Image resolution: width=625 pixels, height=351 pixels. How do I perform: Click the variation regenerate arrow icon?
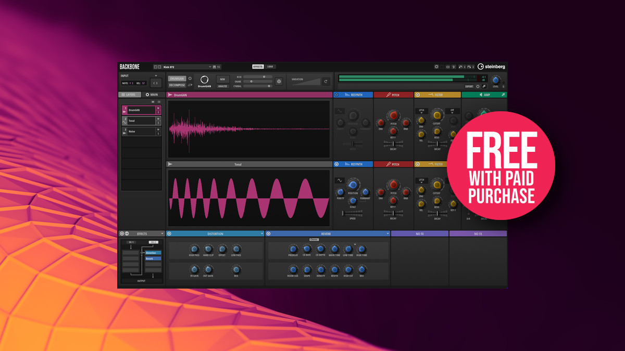click(326, 81)
